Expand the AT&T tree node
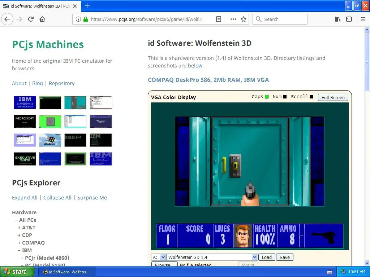Screen dimensions: 370x277 click(19, 228)
